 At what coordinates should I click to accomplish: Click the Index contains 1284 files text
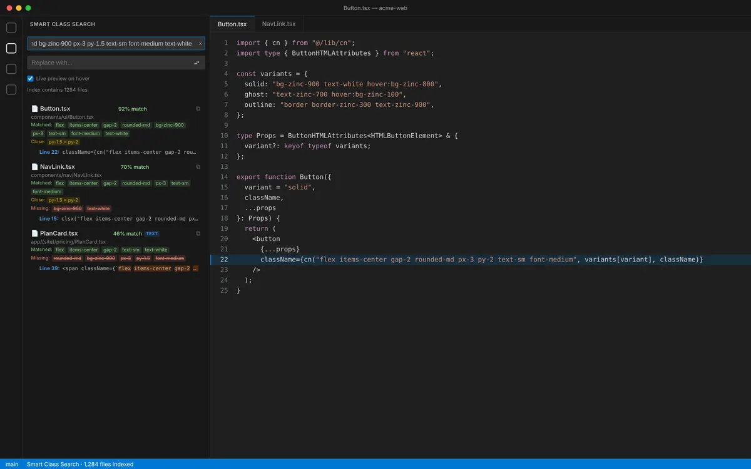pyautogui.click(x=58, y=90)
